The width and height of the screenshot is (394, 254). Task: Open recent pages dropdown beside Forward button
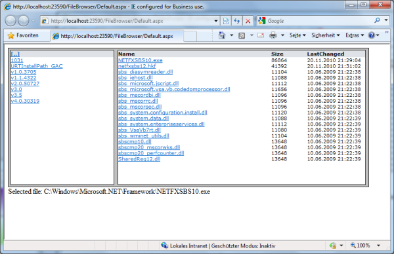tap(33, 21)
